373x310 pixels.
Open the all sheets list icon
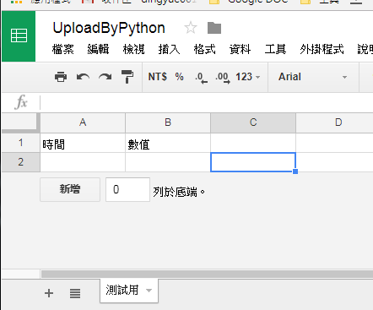click(75, 293)
